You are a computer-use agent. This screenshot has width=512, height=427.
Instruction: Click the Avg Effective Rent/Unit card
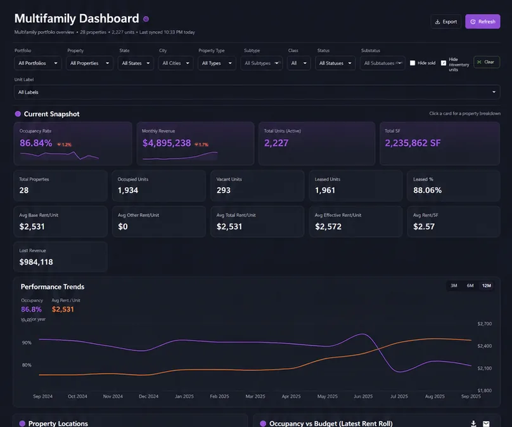tap(355, 221)
